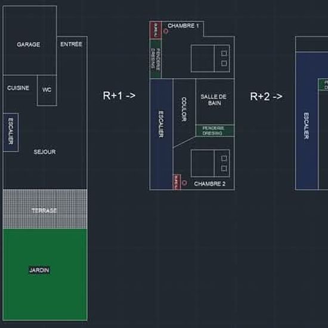
Task: Select the blue ESCALIER block on ground floor
Action: pos(11,132)
